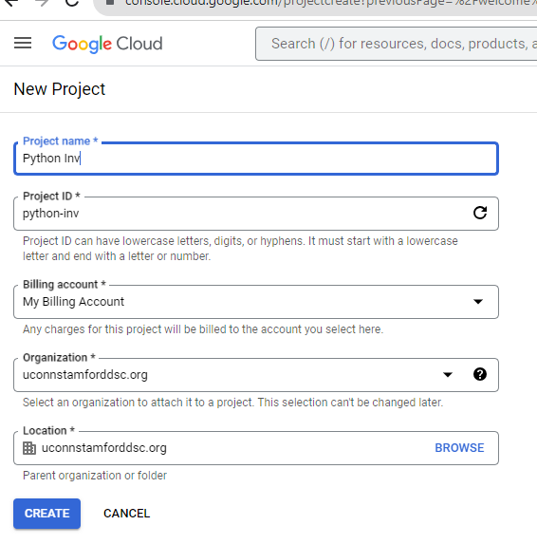Click the building icon in Location field
This screenshot has width=537, height=544.
[x=29, y=448]
